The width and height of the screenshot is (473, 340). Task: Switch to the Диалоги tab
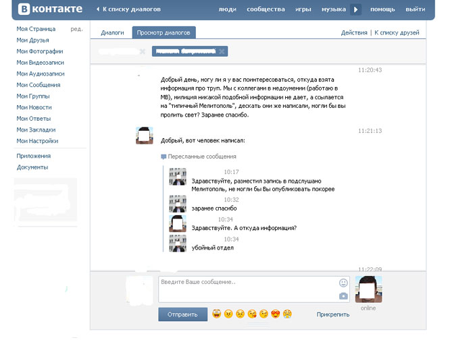coord(112,32)
